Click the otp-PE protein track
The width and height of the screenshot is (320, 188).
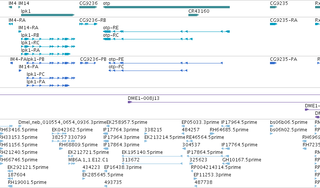165,63
